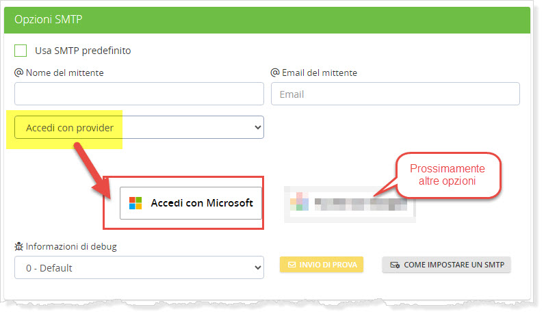
Task: Click the blurred provider logo icon
Action: click(x=299, y=203)
